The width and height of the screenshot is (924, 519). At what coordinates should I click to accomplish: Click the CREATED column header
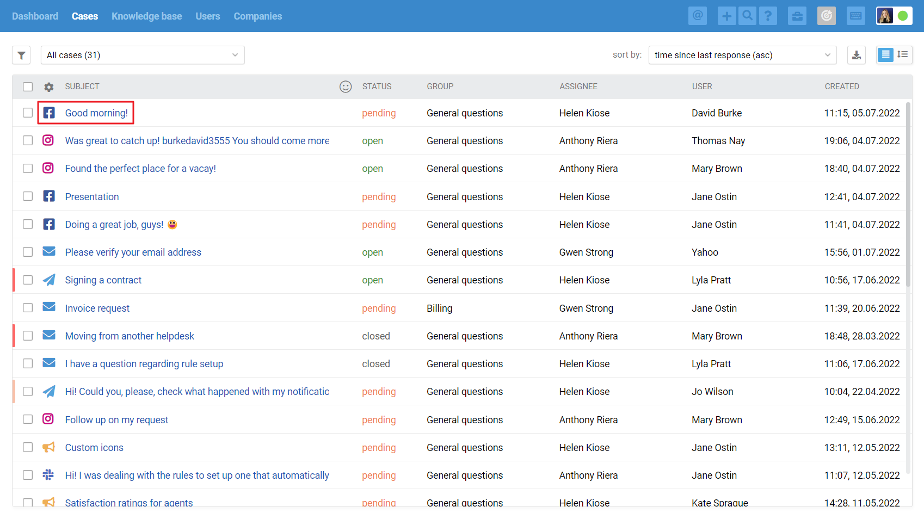point(842,86)
